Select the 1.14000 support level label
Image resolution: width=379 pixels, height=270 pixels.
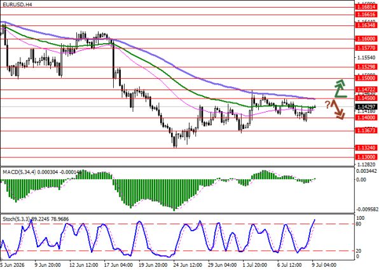click(x=366, y=118)
